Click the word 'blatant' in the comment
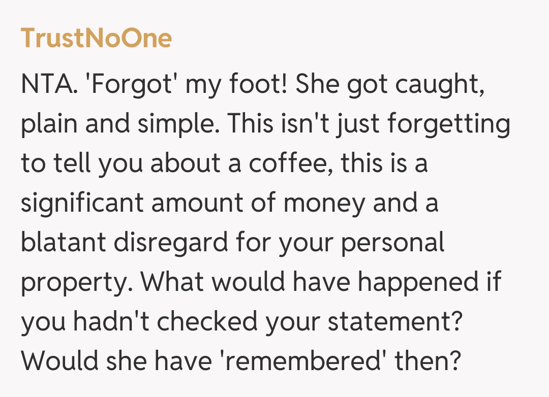 [63, 243]
